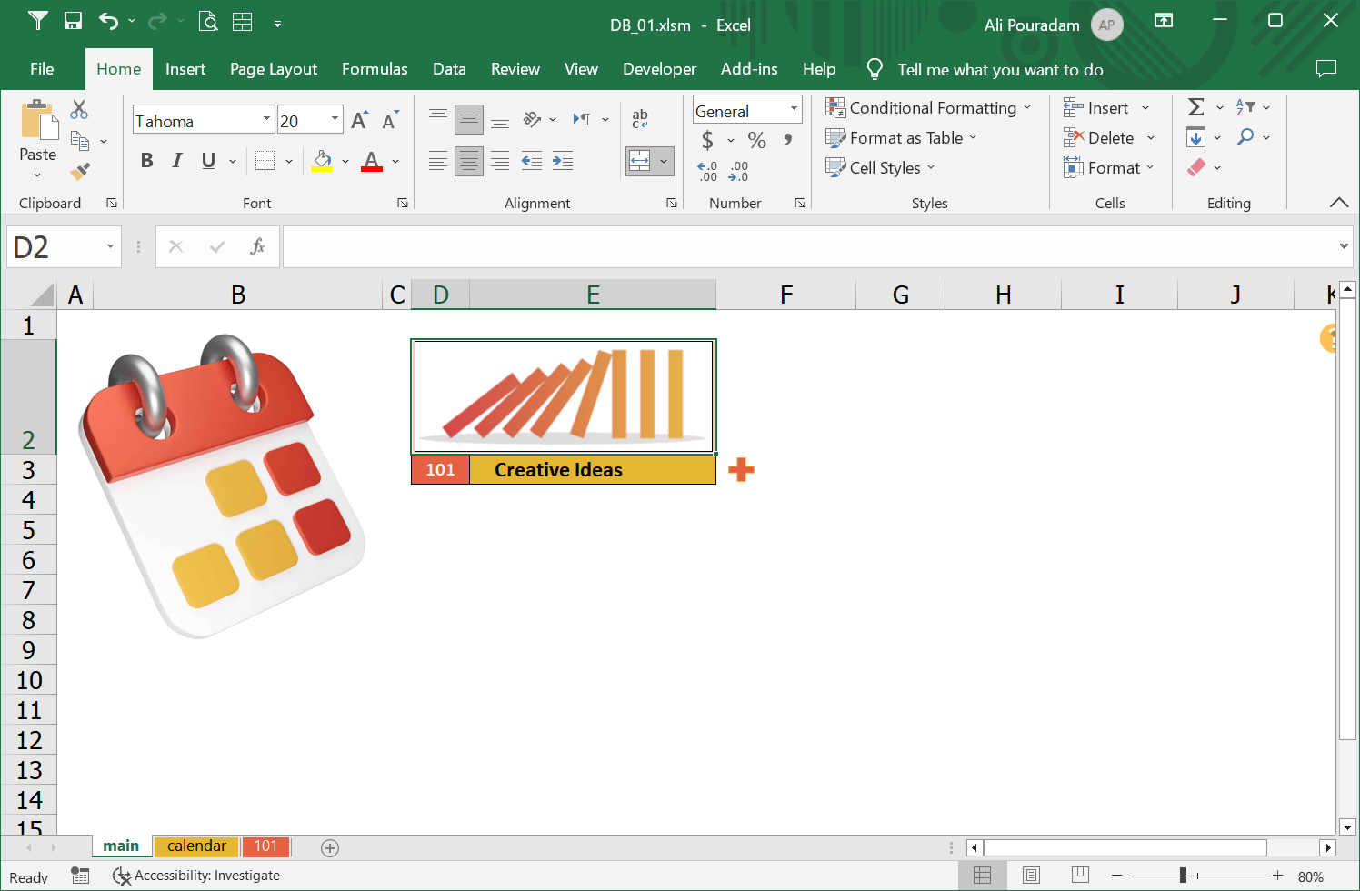Click the Format as Table button

[901, 138]
